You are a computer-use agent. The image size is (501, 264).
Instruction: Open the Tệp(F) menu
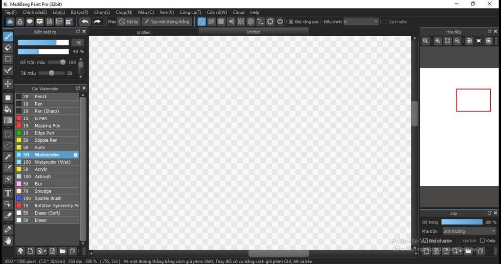11,12
